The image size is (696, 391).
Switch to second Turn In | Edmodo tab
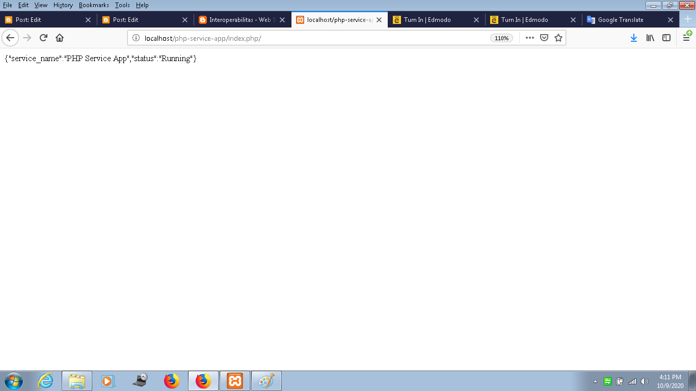(533, 20)
